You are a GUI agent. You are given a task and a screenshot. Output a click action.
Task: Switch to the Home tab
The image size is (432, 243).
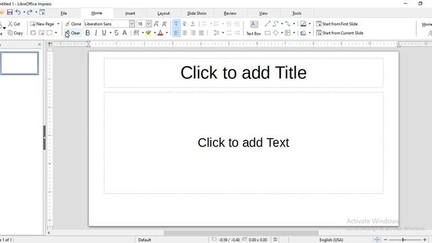97,13
